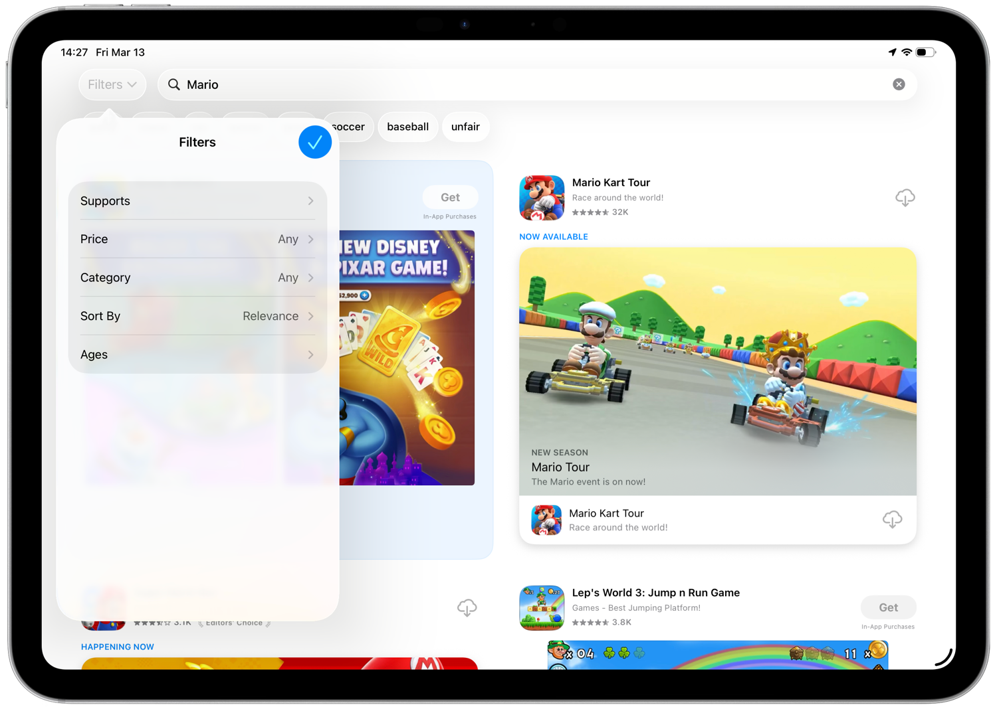Image resolution: width=997 pixels, height=709 pixels.
Task: Select the unfair filter chip
Action: [465, 127]
